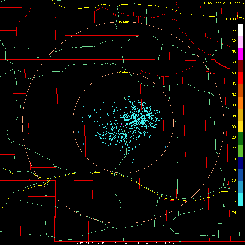Click the "26" legend value
This screenshot has width=245, height=245.
(x=234, y=137)
